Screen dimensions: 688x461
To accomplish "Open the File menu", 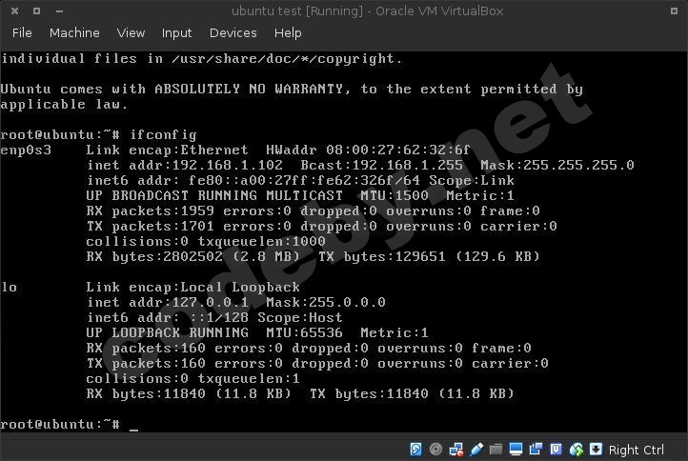I will coord(22,33).
